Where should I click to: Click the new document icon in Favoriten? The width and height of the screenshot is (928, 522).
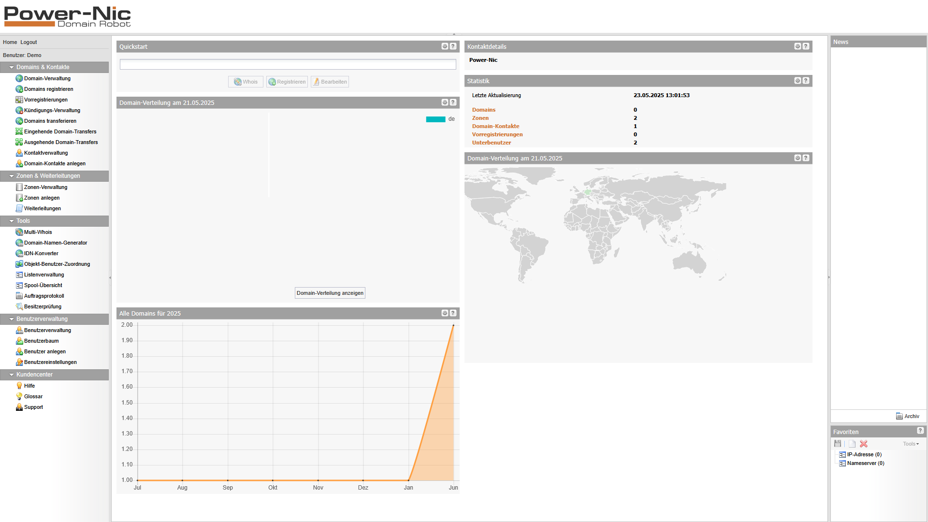852,444
